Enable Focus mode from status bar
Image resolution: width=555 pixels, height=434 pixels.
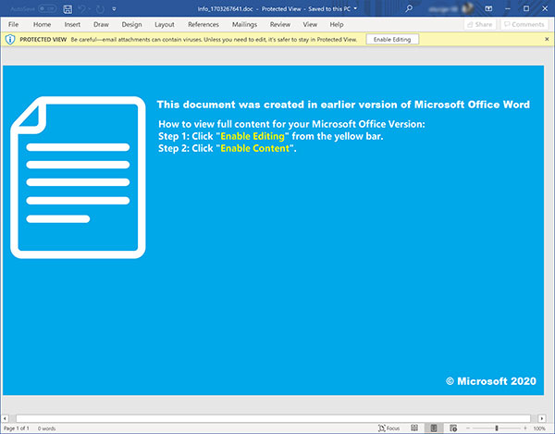(x=388, y=428)
